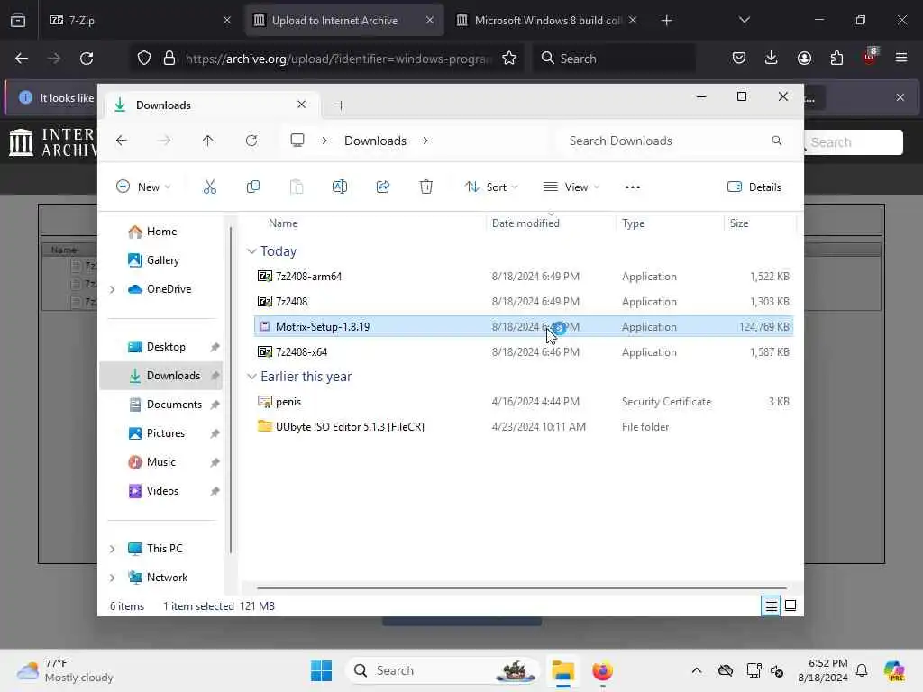Open Firefox hamburger application menu
The width and height of the screenshot is (923, 692).
tap(901, 59)
